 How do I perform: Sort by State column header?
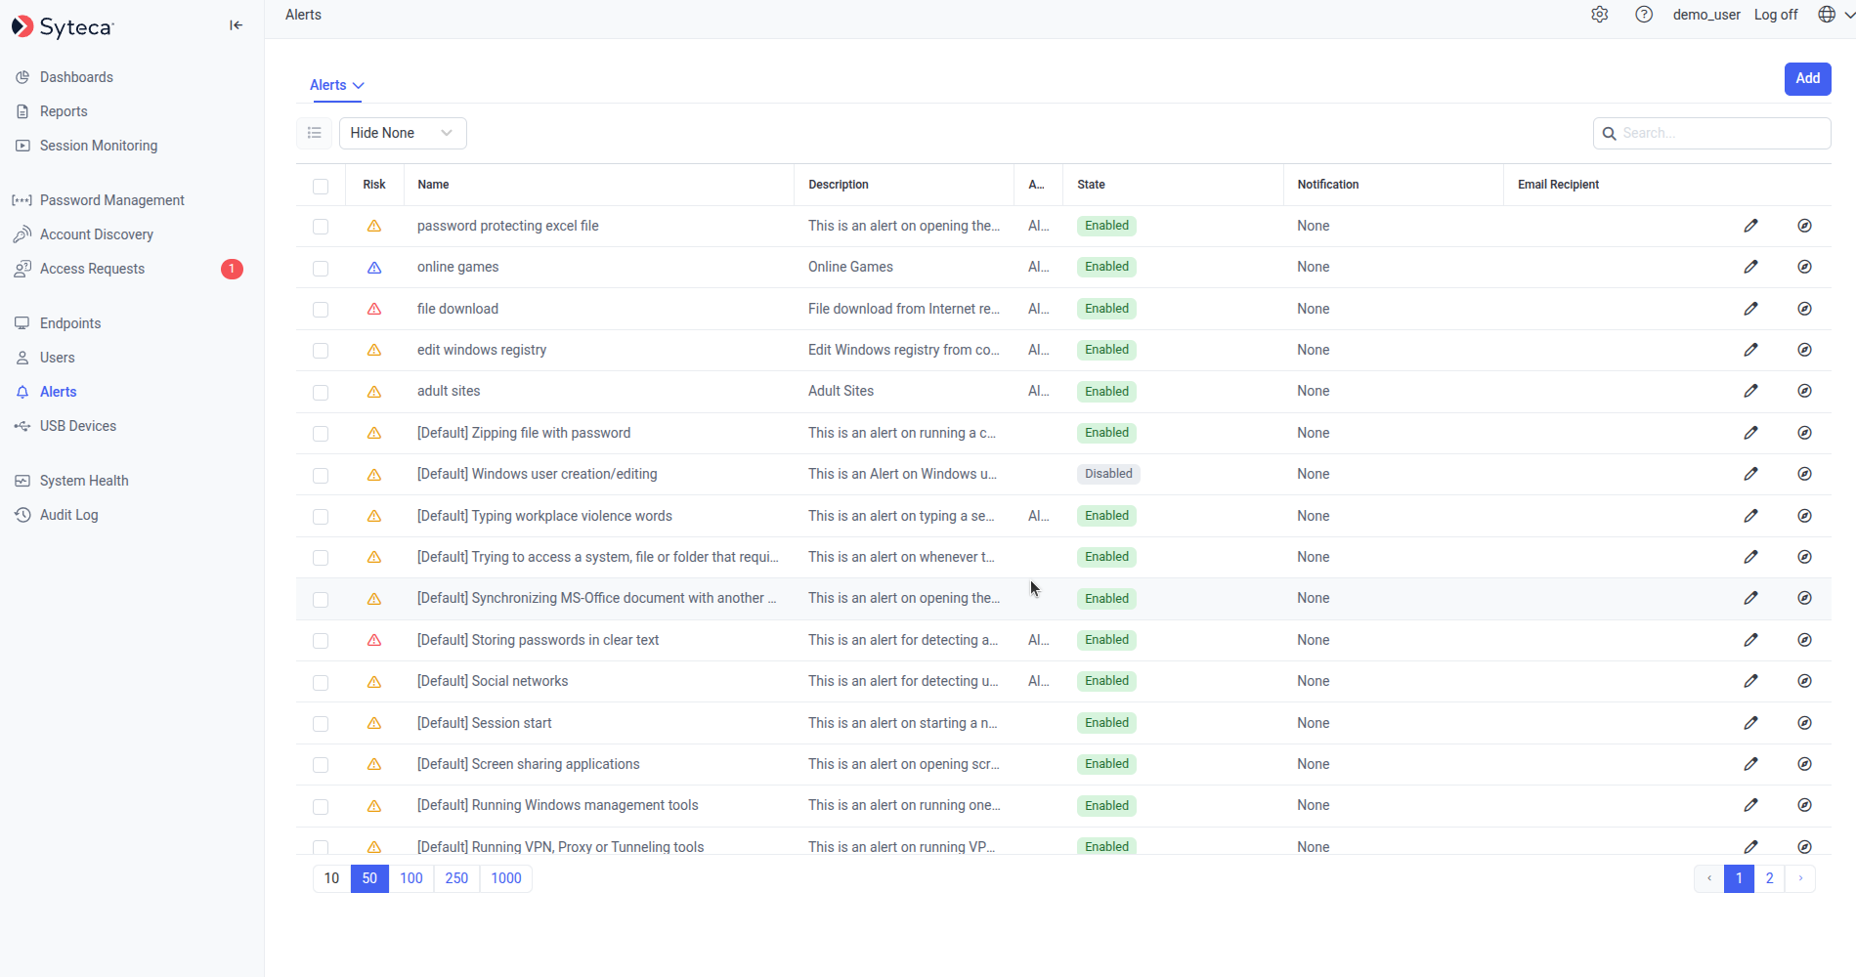coord(1091,185)
